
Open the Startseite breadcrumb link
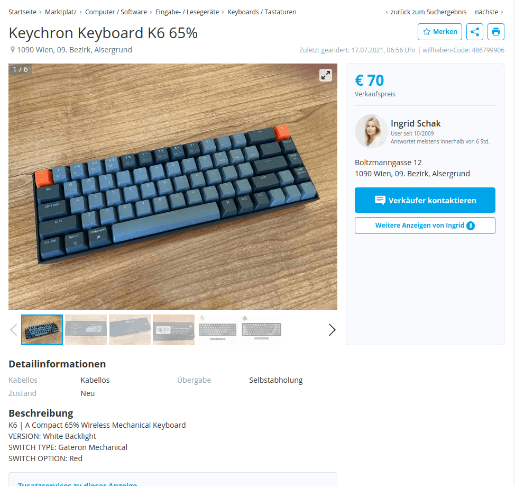click(x=22, y=12)
